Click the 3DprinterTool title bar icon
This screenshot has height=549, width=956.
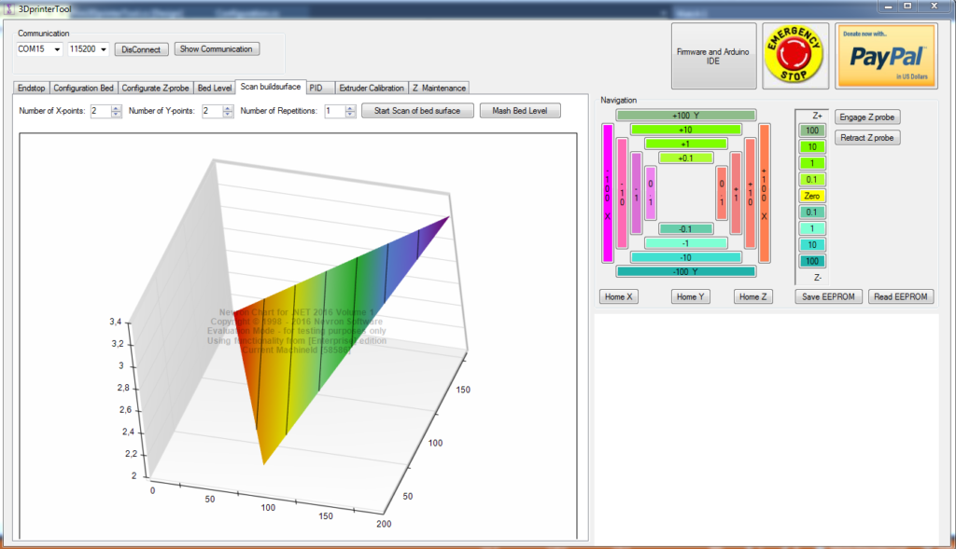point(9,9)
